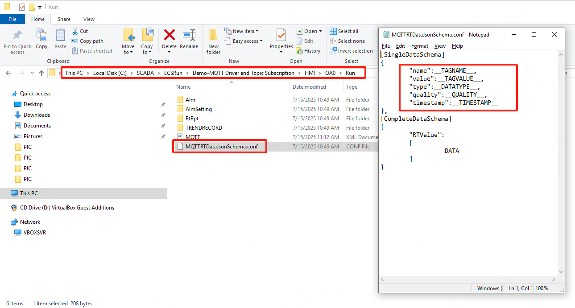Viewport: 575px width, 308px height.
Task: Click SCADA in address breadcrumb
Action: 145,73
